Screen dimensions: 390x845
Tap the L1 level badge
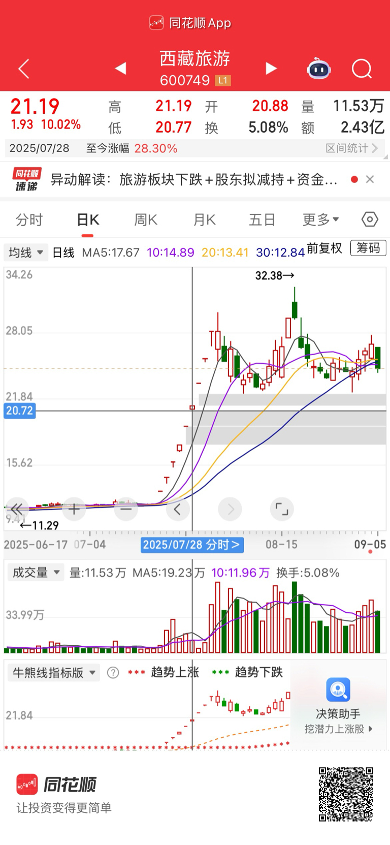[223, 80]
